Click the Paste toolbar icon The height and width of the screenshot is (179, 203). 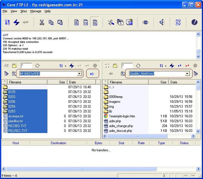coord(60,22)
